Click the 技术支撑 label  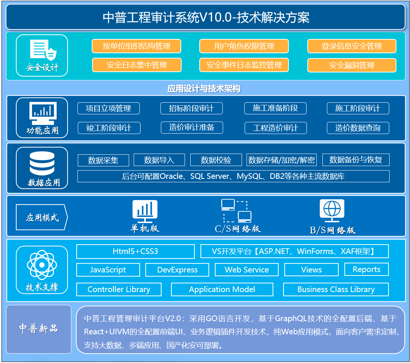[42, 287]
